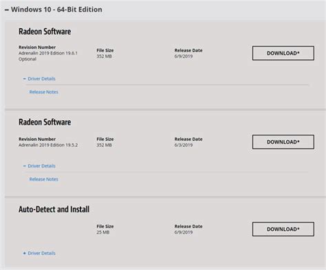
Task: Download Adrenalin 2019 Edition 19.6.1 Optional driver
Action: (x=283, y=53)
